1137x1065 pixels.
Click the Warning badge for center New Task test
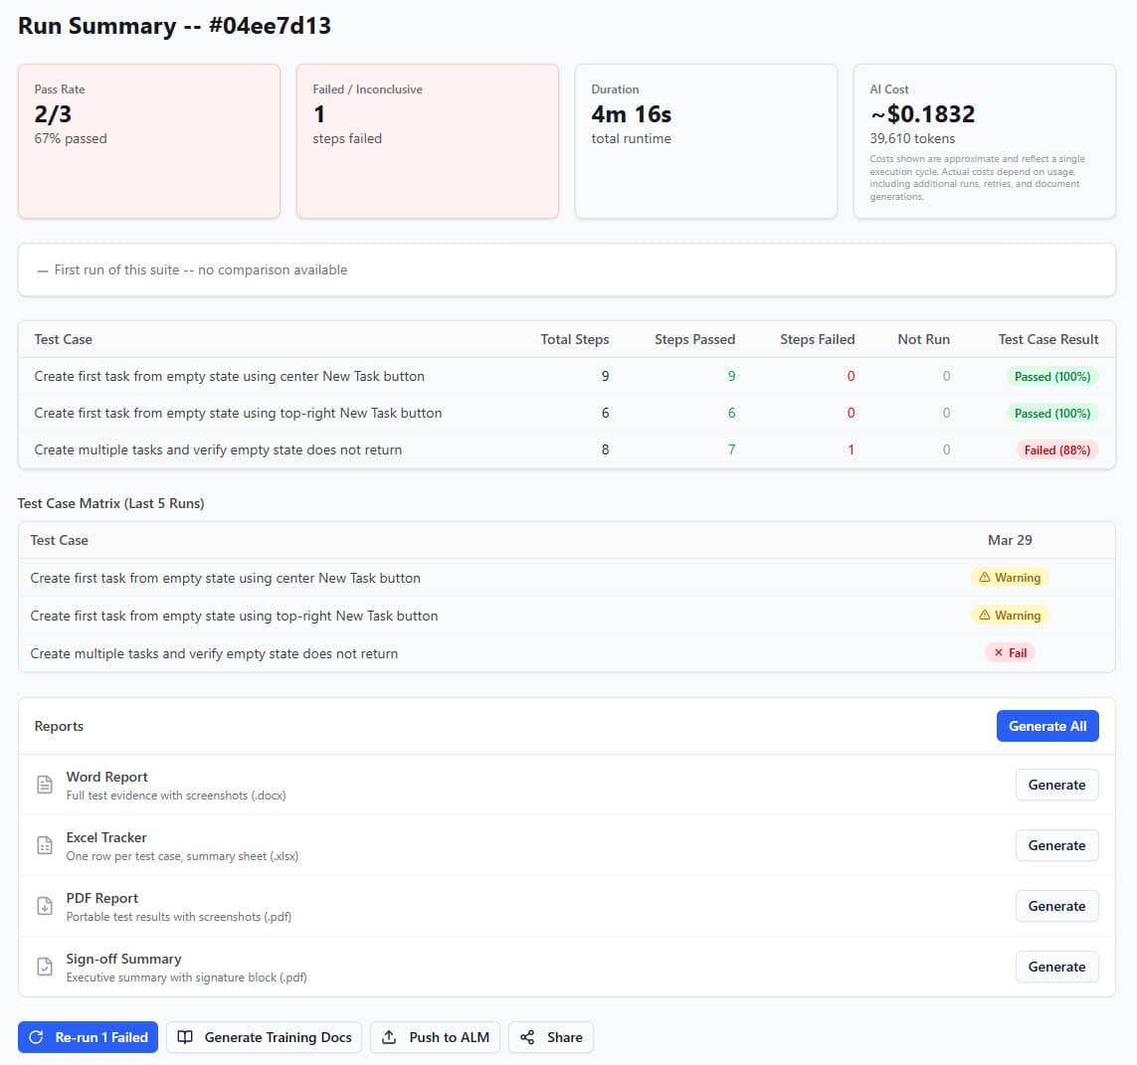[1010, 577]
